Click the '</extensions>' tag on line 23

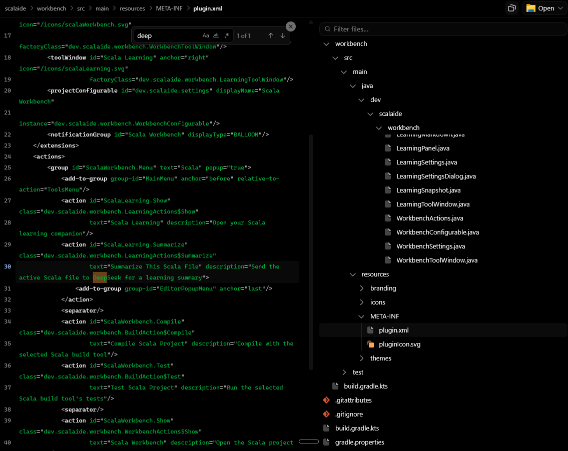coord(56,145)
